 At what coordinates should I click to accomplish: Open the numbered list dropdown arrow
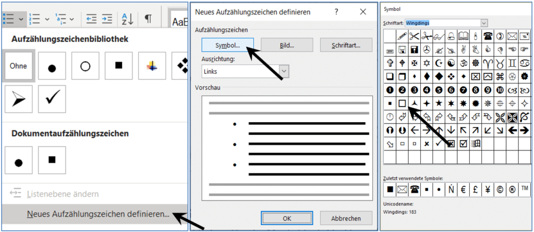[x=47, y=19]
